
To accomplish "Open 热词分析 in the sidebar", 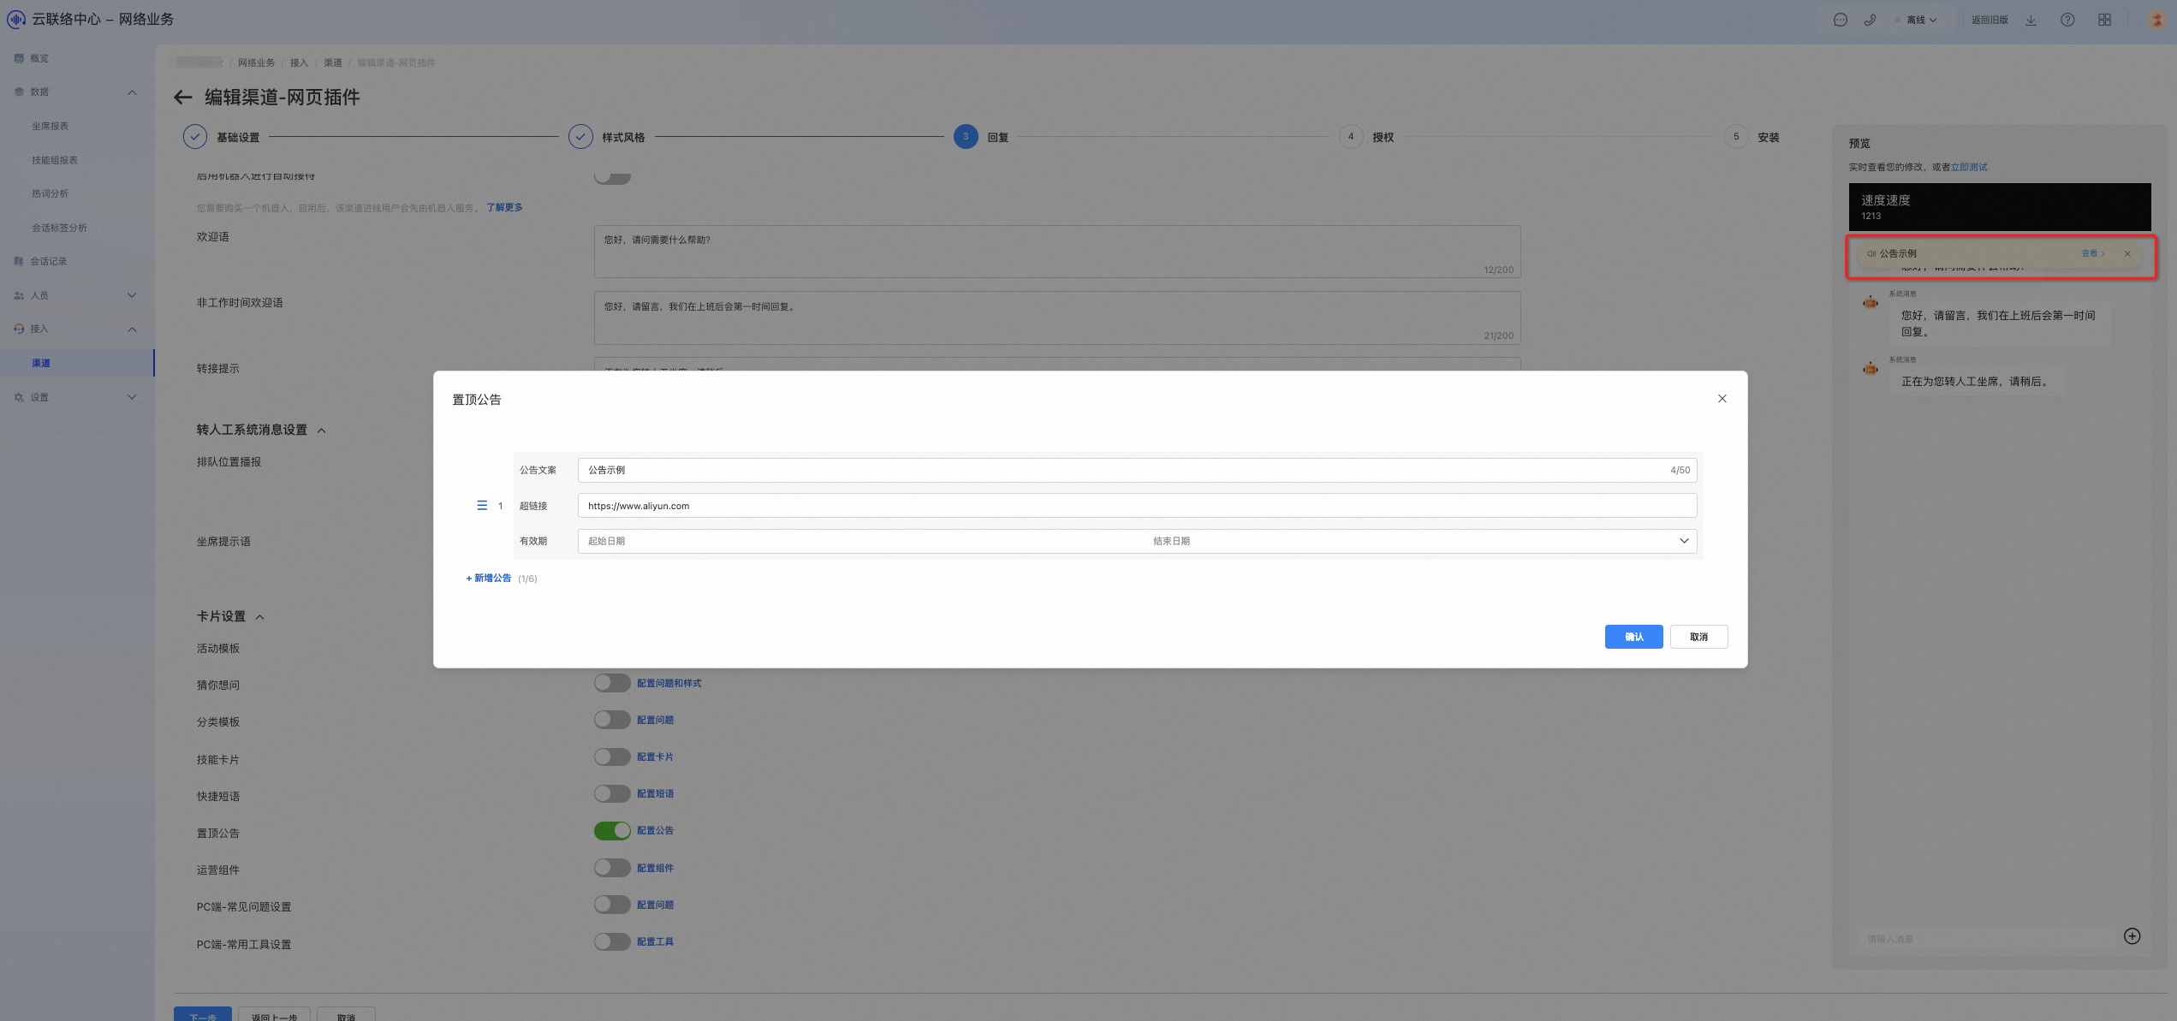I will pos(51,194).
